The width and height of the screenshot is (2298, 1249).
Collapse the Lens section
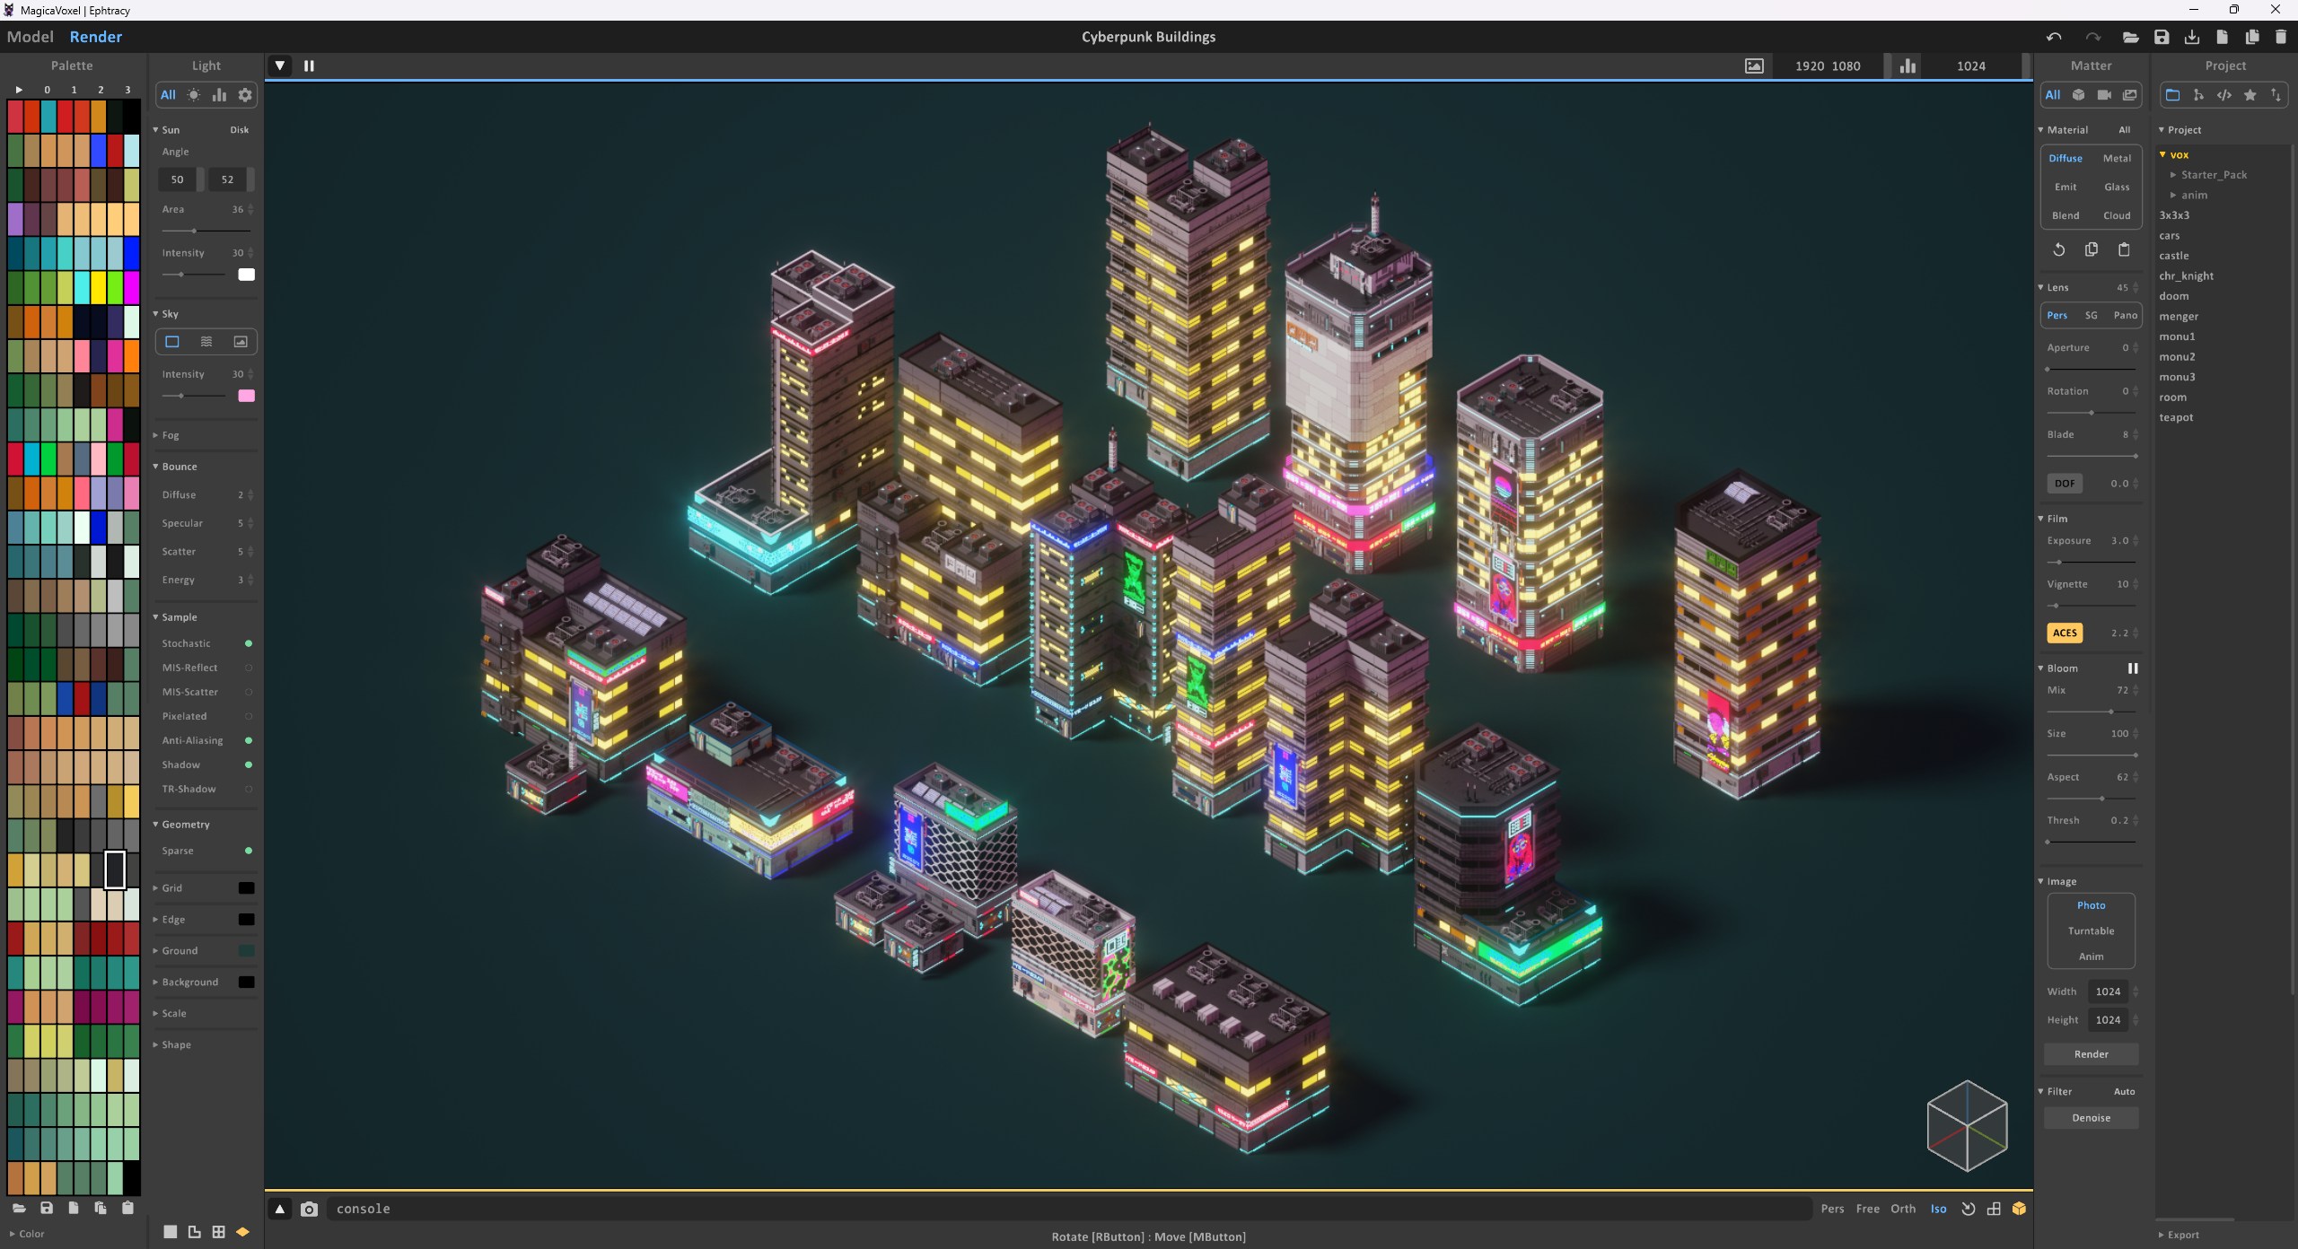tap(2054, 288)
